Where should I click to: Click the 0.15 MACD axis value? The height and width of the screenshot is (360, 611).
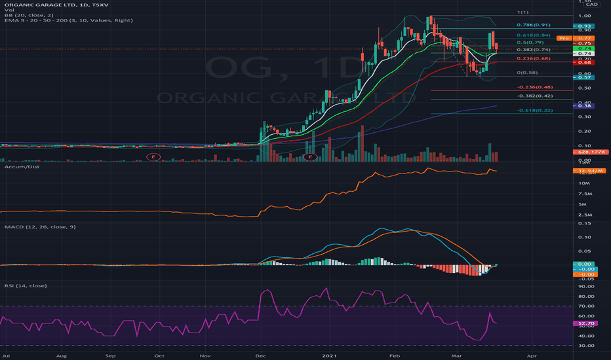(585, 223)
